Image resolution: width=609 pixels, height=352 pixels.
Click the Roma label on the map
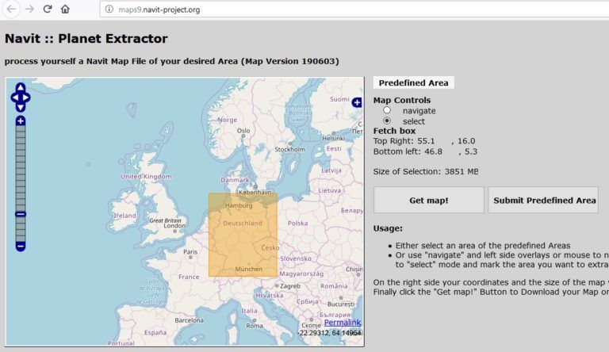point(255,326)
